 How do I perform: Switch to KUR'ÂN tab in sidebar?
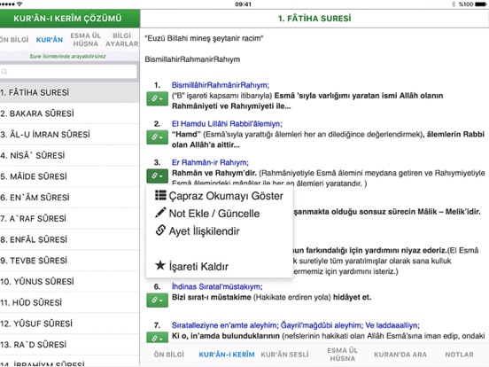click(x=50, y=40)
